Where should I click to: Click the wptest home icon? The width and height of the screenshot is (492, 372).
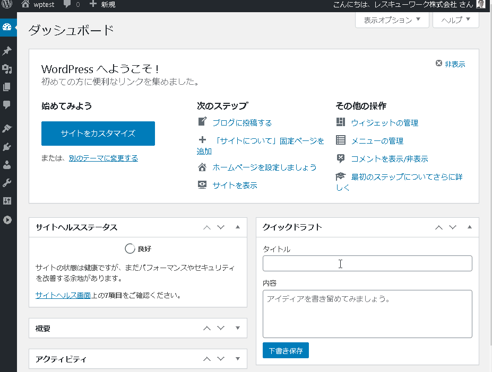click(25, 4)
